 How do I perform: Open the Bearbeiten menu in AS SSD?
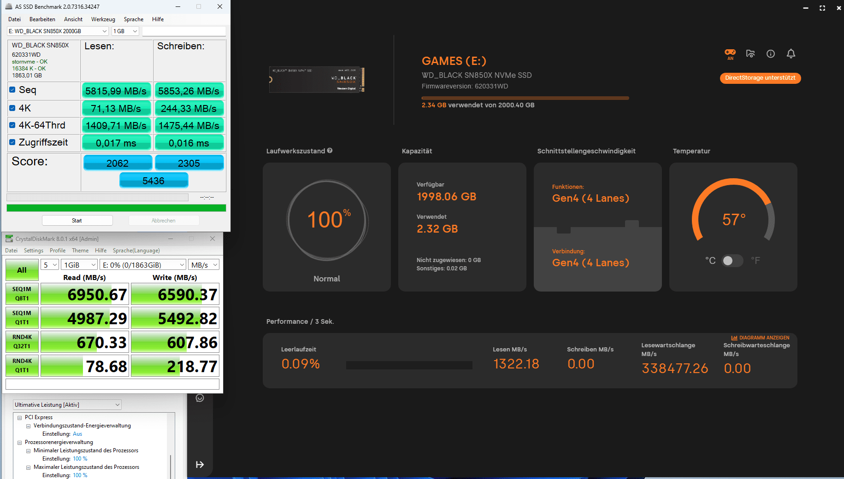[x=42, y=19]
